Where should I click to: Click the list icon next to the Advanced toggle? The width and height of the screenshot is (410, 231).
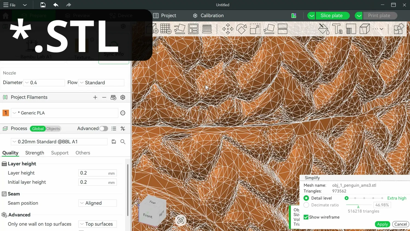(114, 129)
